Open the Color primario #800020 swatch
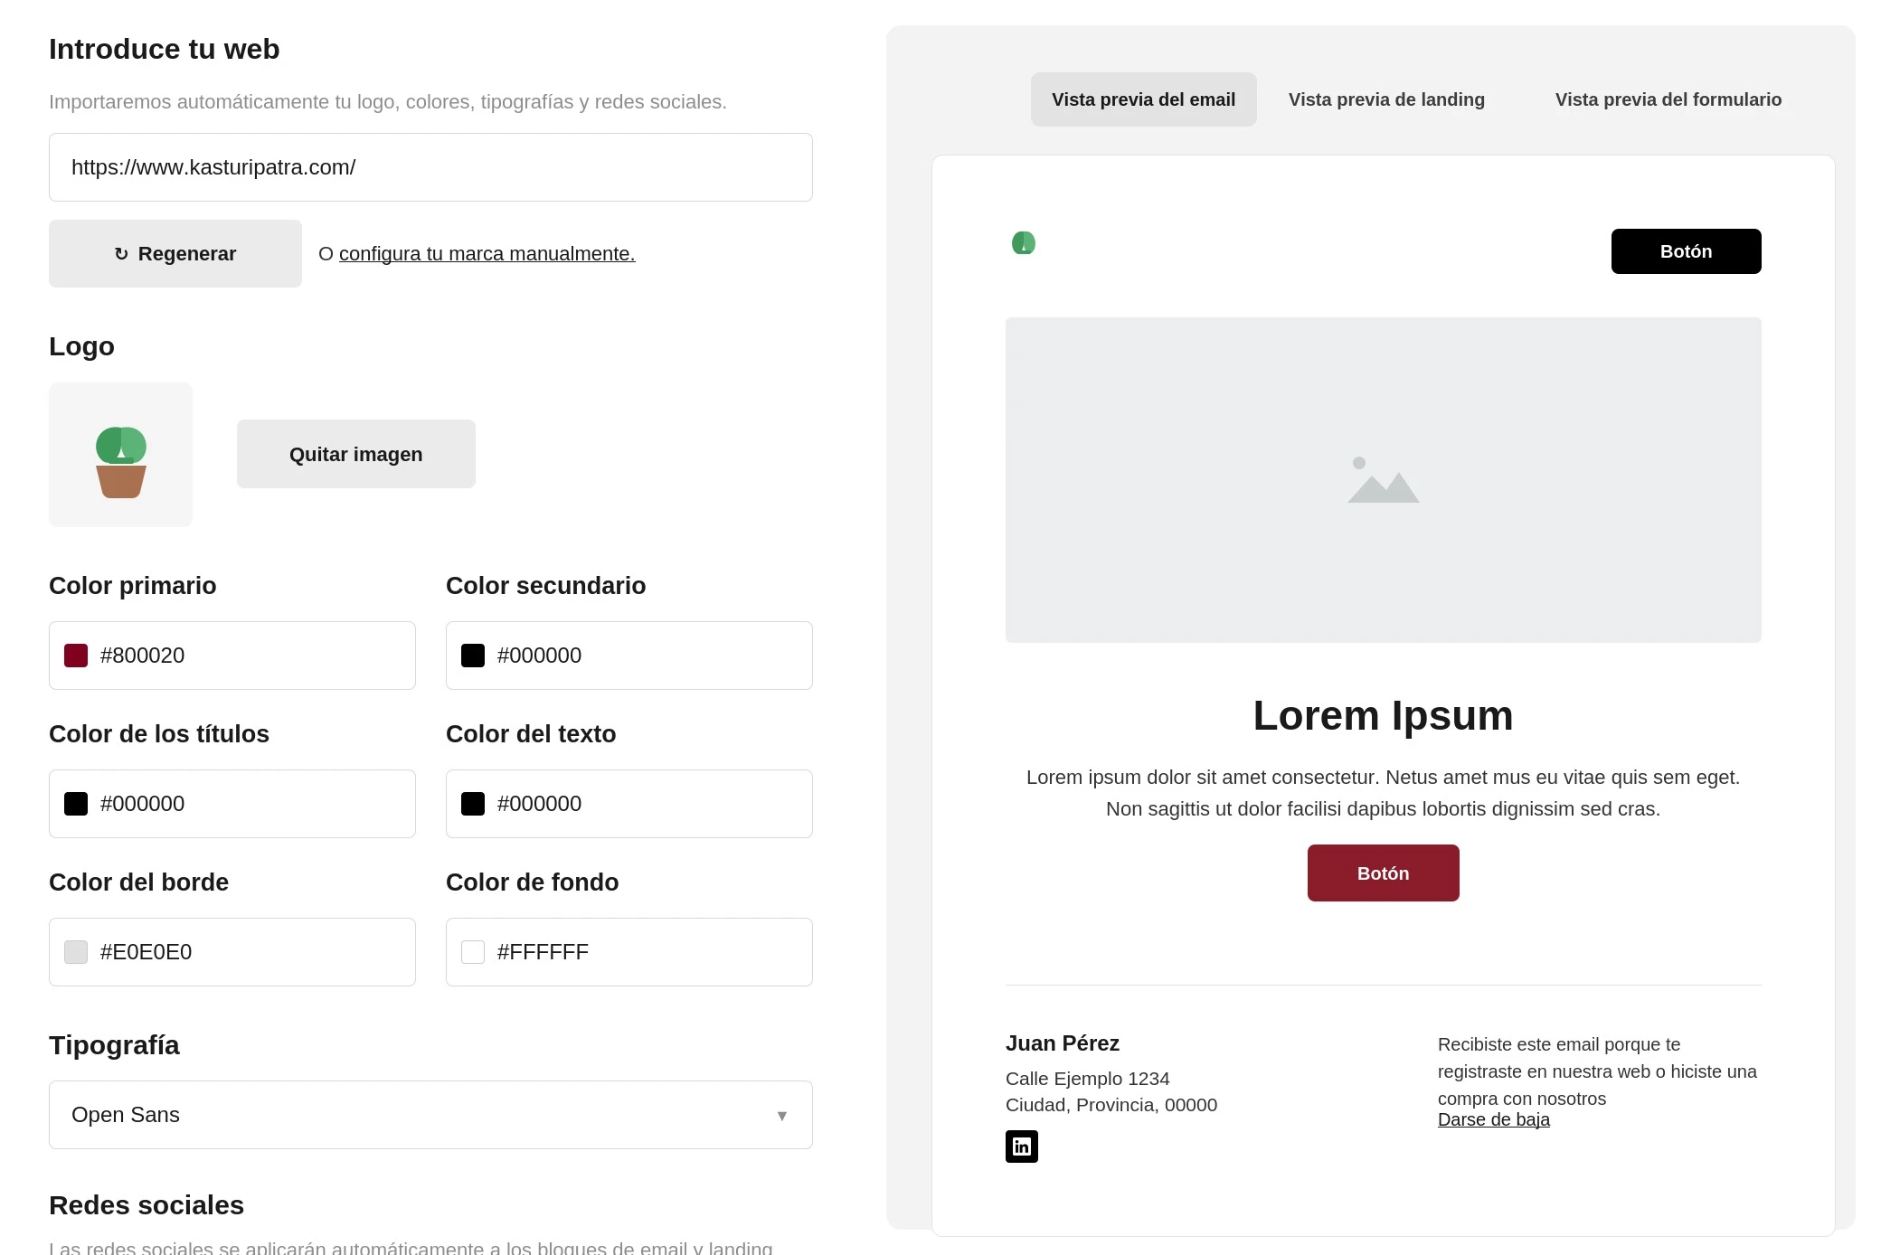The width and height of the screenshot is (1881, 1255). point(76,656)
